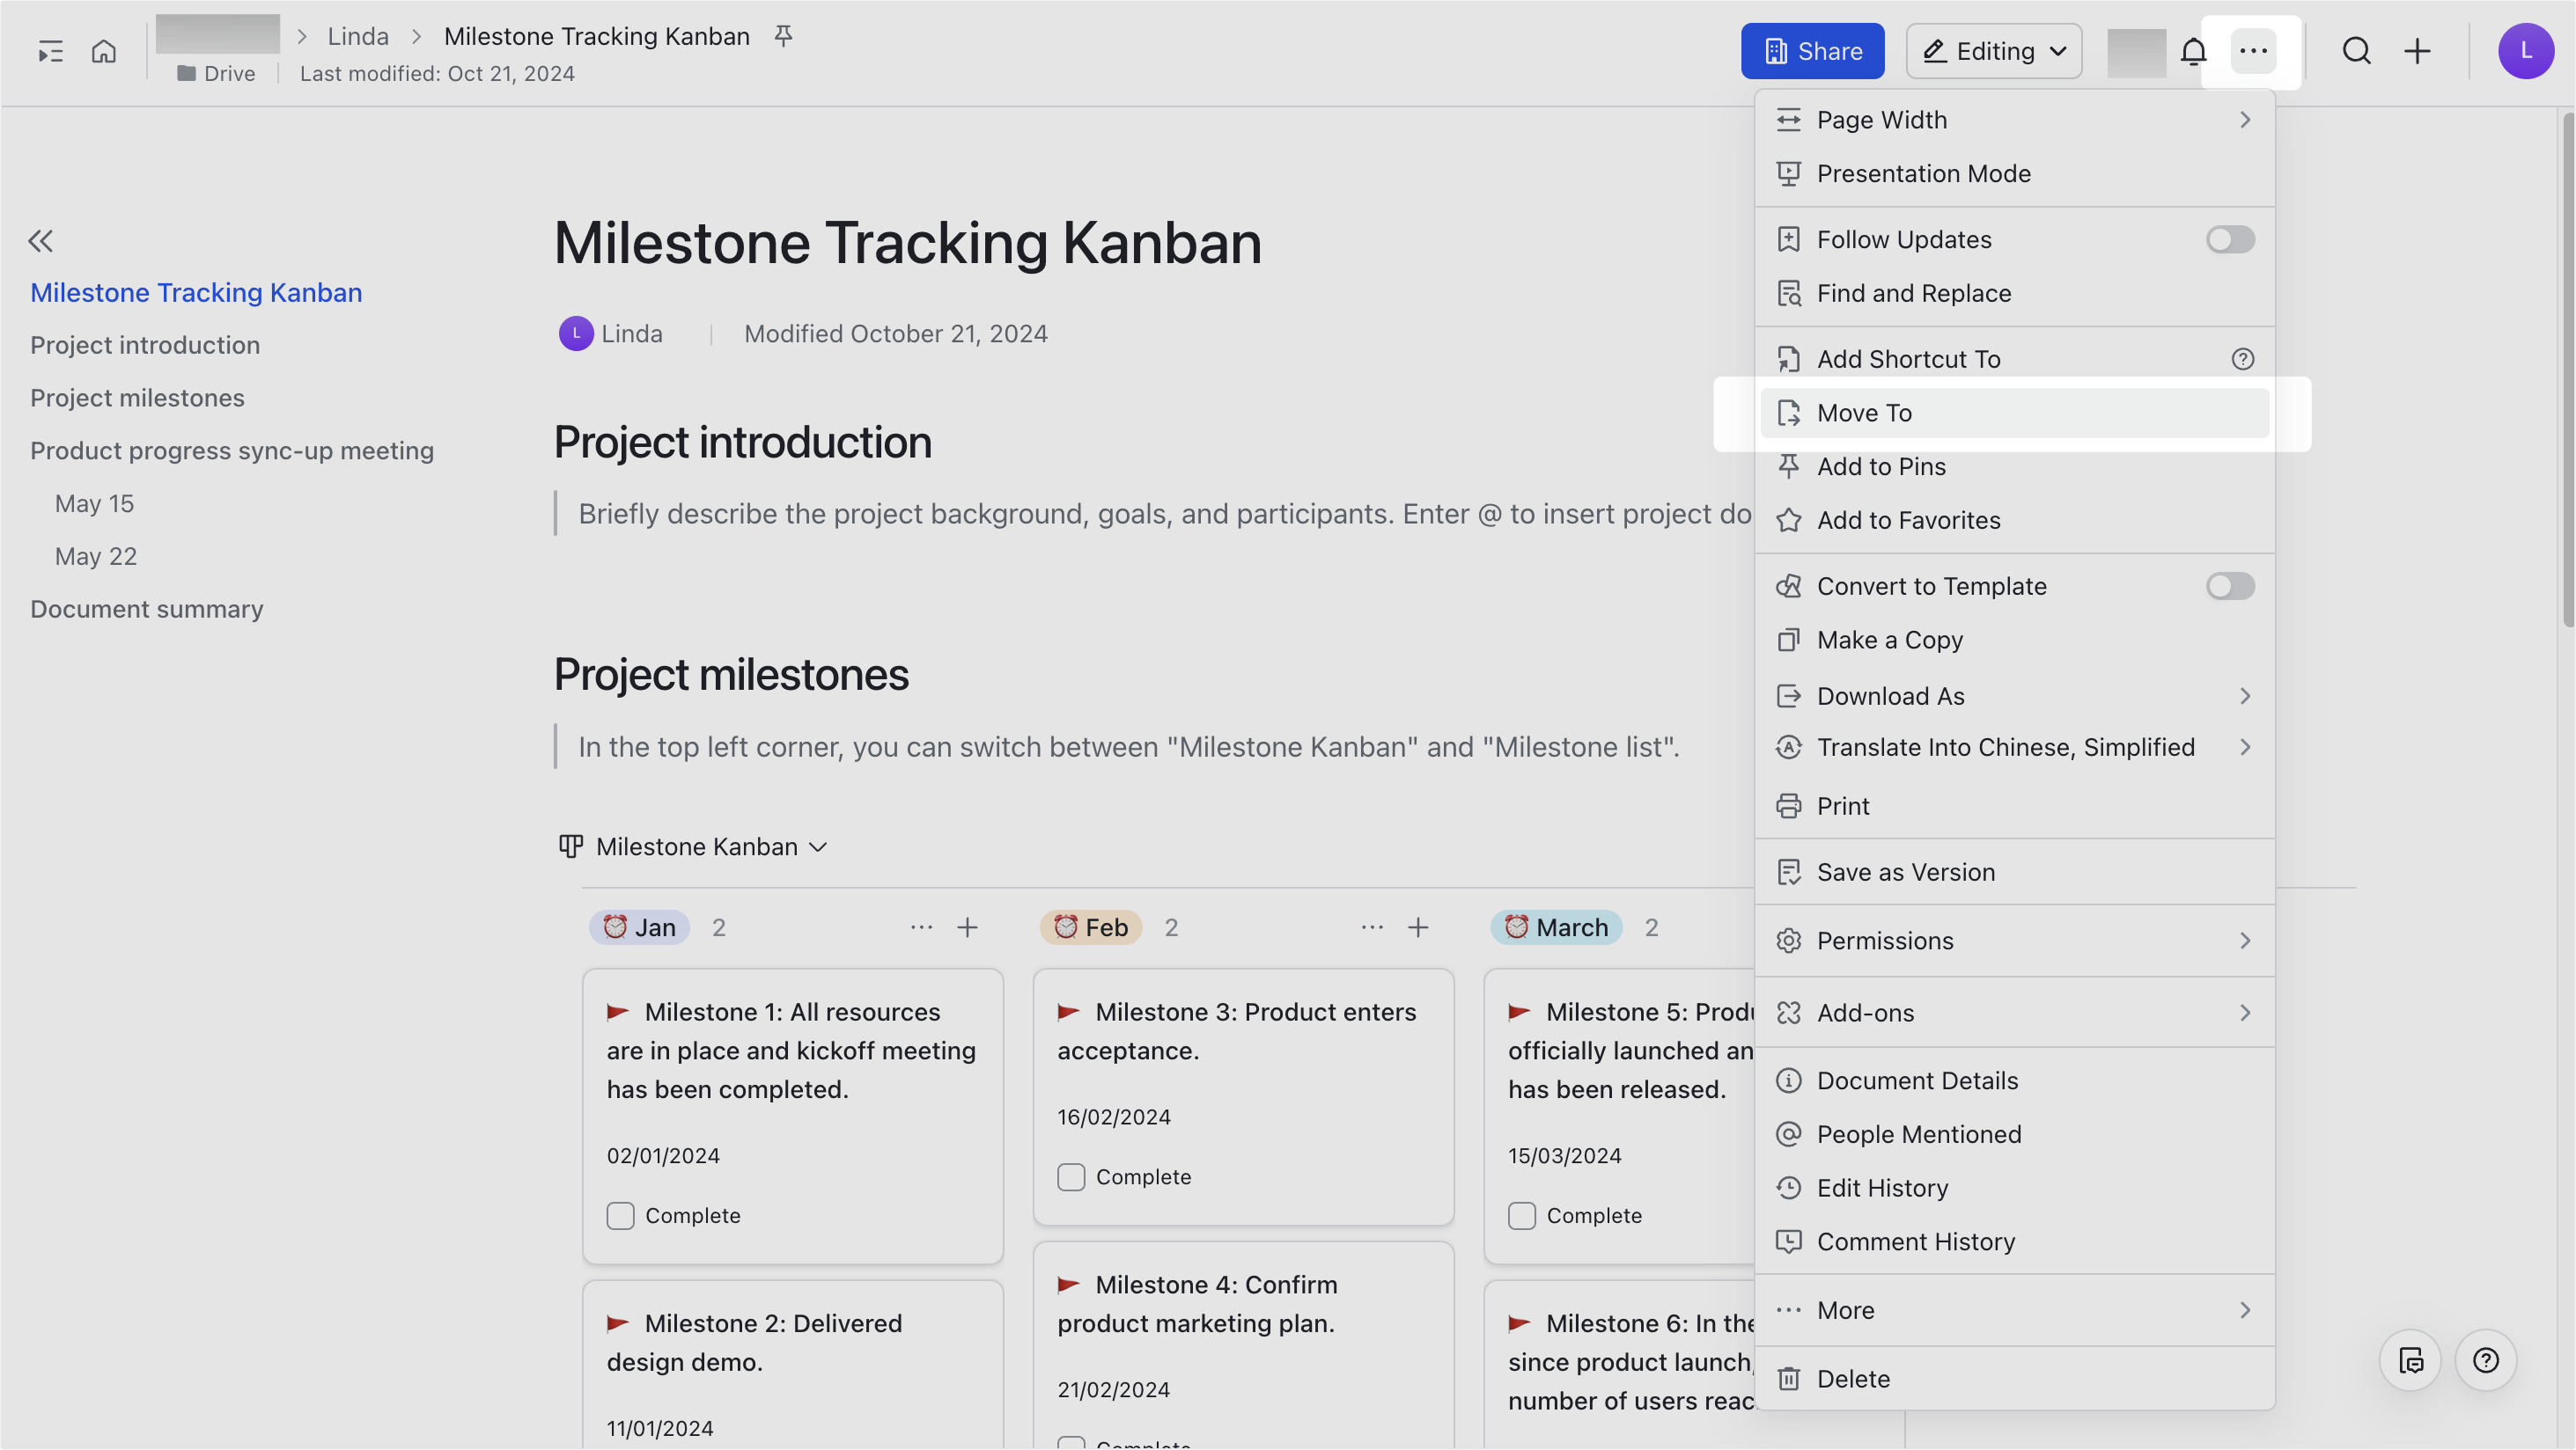Jump to May 22 in outline

pyautogui.click(x=96, y=558)
